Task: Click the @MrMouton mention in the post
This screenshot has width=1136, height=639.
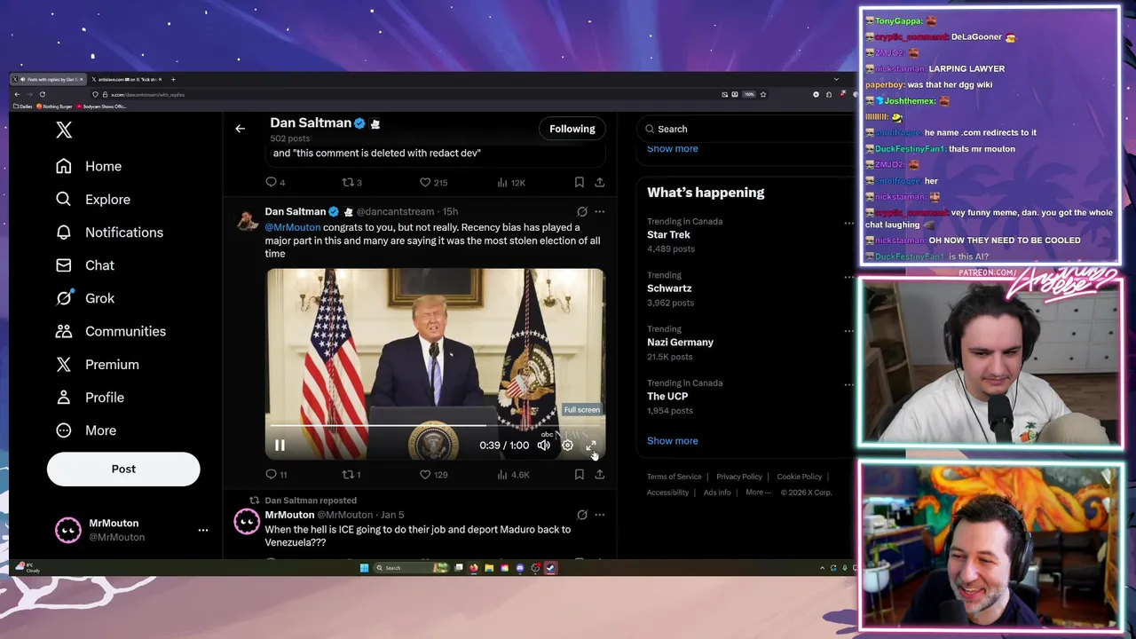Action: pos(292,227)
